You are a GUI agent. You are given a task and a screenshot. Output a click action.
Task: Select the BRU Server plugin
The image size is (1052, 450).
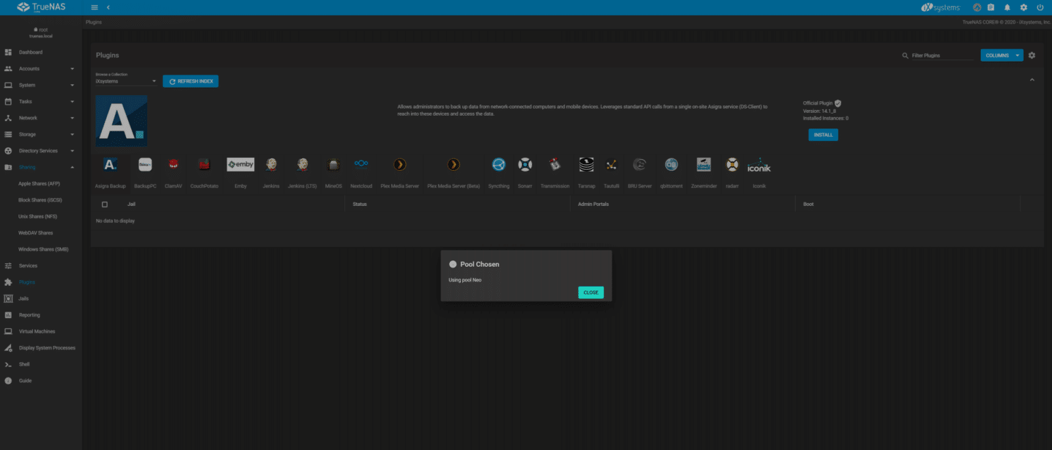[x=640, y=164]
